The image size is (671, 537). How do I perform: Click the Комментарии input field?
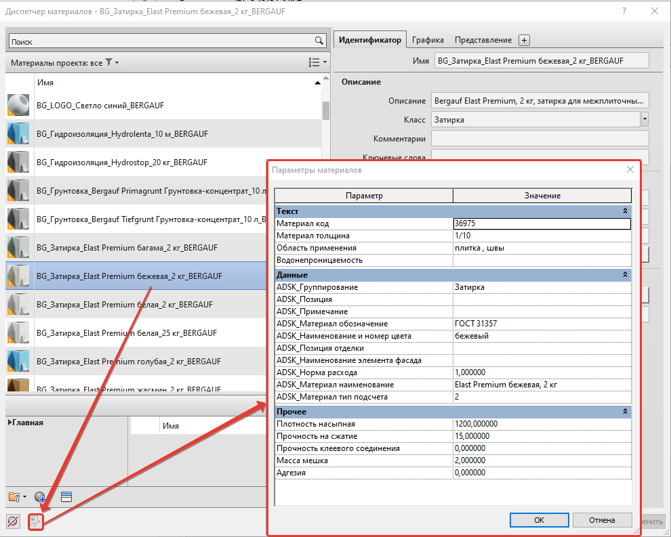[540, 139]
